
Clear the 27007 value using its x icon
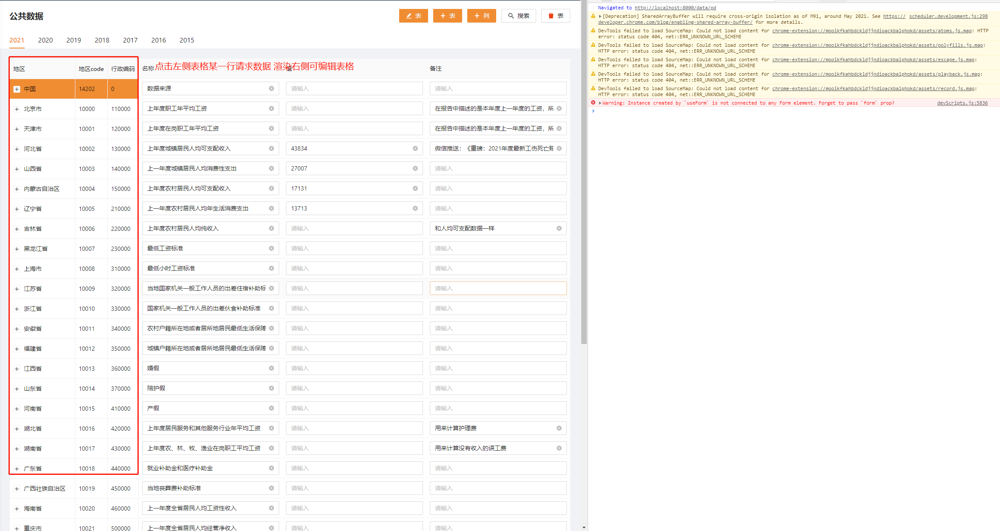click(416, 168)
